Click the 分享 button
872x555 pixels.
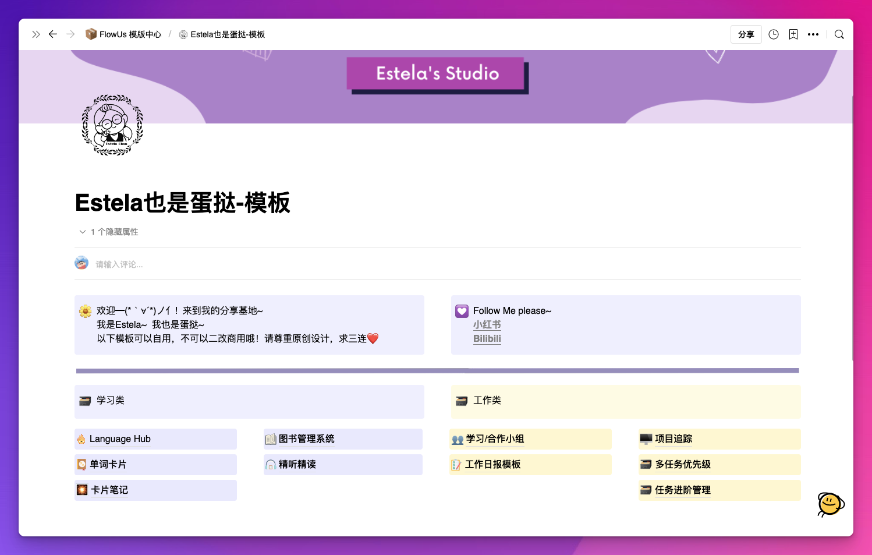pos(746,34)
